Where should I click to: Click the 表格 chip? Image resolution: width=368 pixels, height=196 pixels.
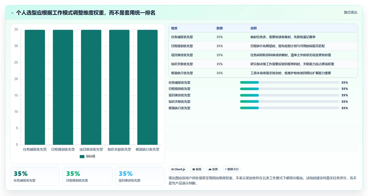(197, 169)
